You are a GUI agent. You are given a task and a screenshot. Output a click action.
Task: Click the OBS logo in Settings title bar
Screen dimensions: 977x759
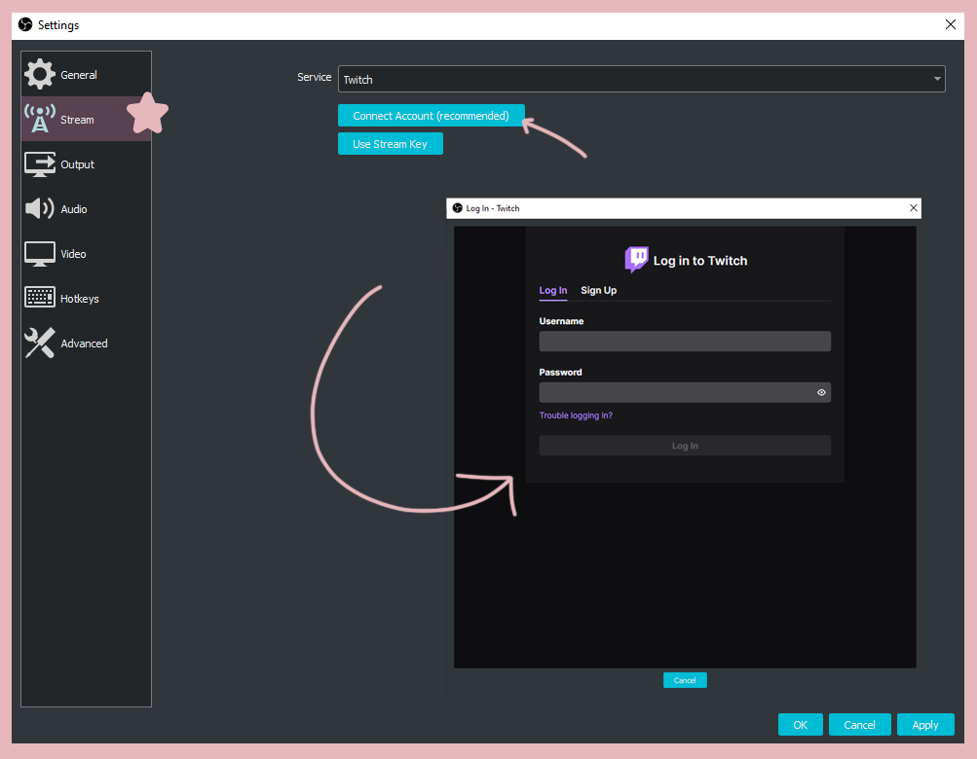(x=25, y=24)
